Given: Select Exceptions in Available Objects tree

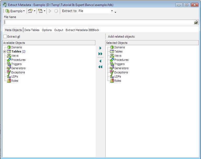Looking at the screenshot, I should pyautogui.click(x=18, y=72).
